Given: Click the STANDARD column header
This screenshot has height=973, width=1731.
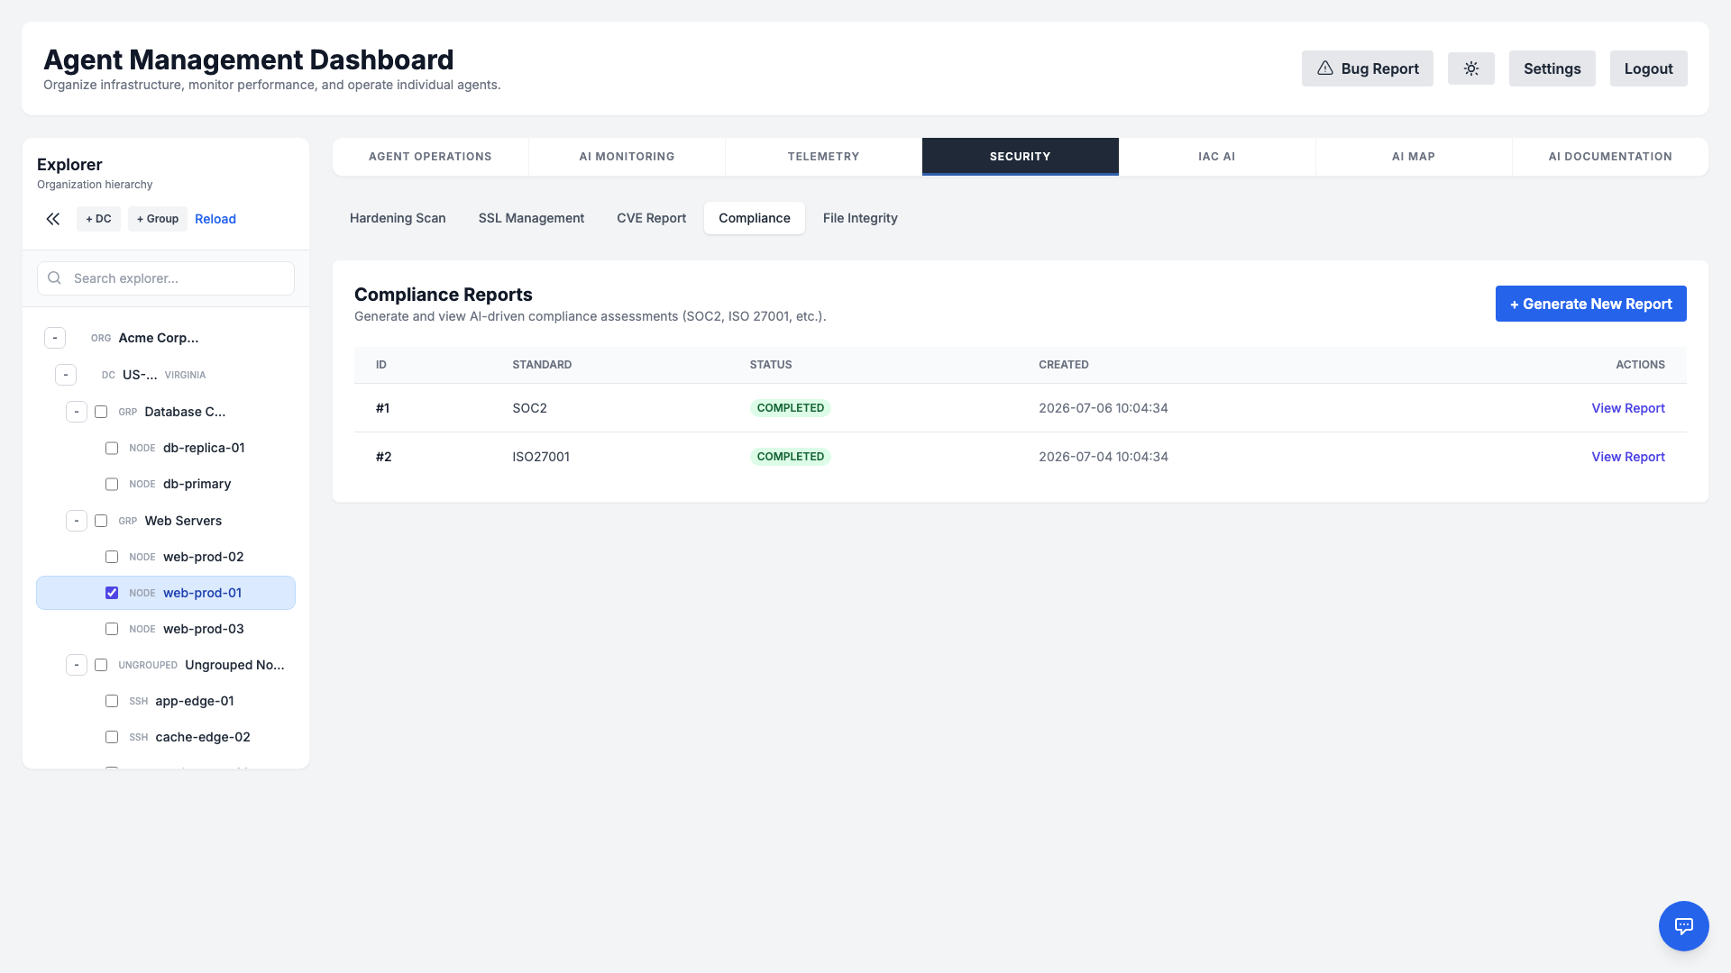Looking at the screenshot, I should pos(542,365).
